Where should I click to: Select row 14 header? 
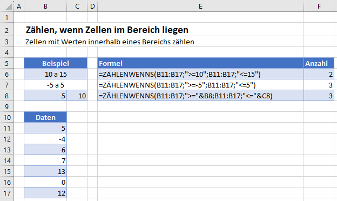[x=7, y=160]
